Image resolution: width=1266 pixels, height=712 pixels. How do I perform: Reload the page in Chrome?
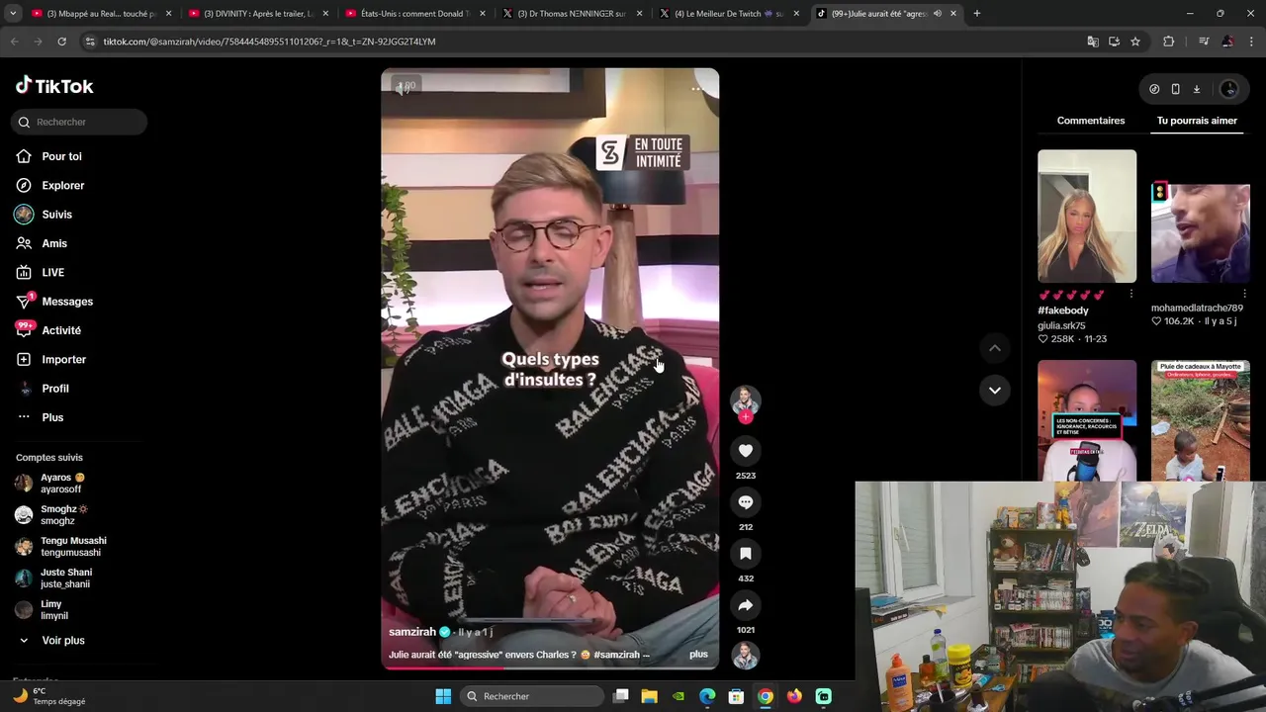(x=61, y=42)
